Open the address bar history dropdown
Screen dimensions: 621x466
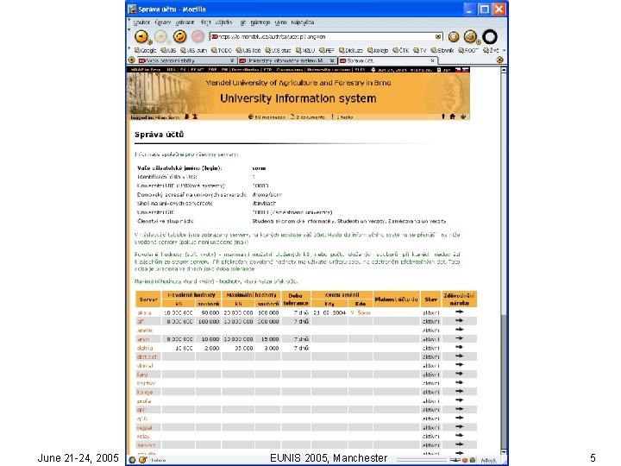point(437,36)
